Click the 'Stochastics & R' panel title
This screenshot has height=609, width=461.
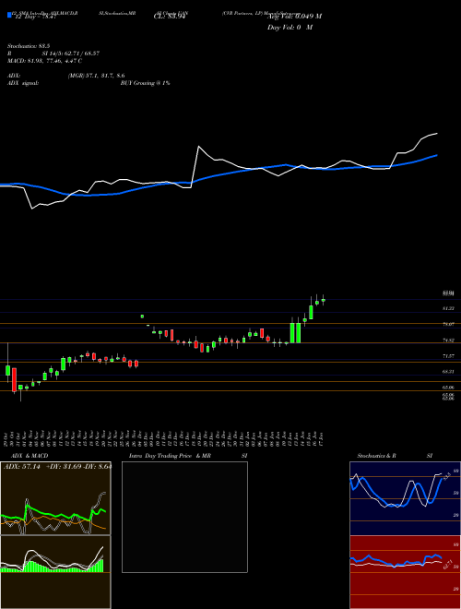377,456
